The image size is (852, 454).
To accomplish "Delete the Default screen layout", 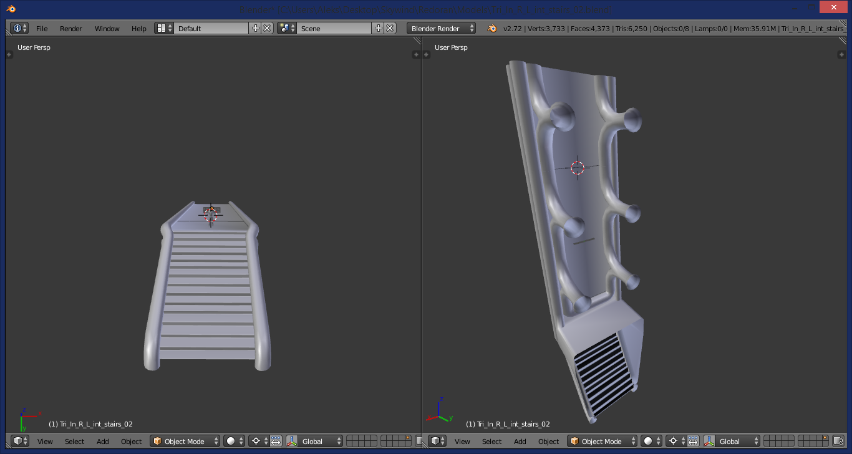I will [267, 29].
